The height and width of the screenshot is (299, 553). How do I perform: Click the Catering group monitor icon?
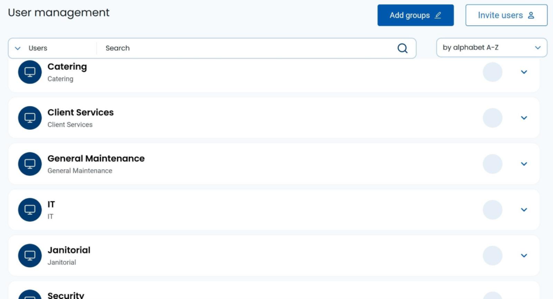[x=30, y=72]
